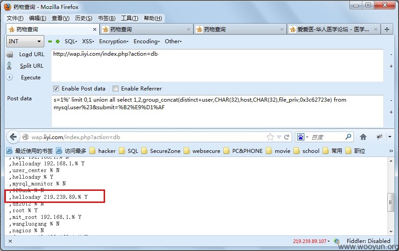
Task: Go back with the browser back arrow
Action: 13,137
